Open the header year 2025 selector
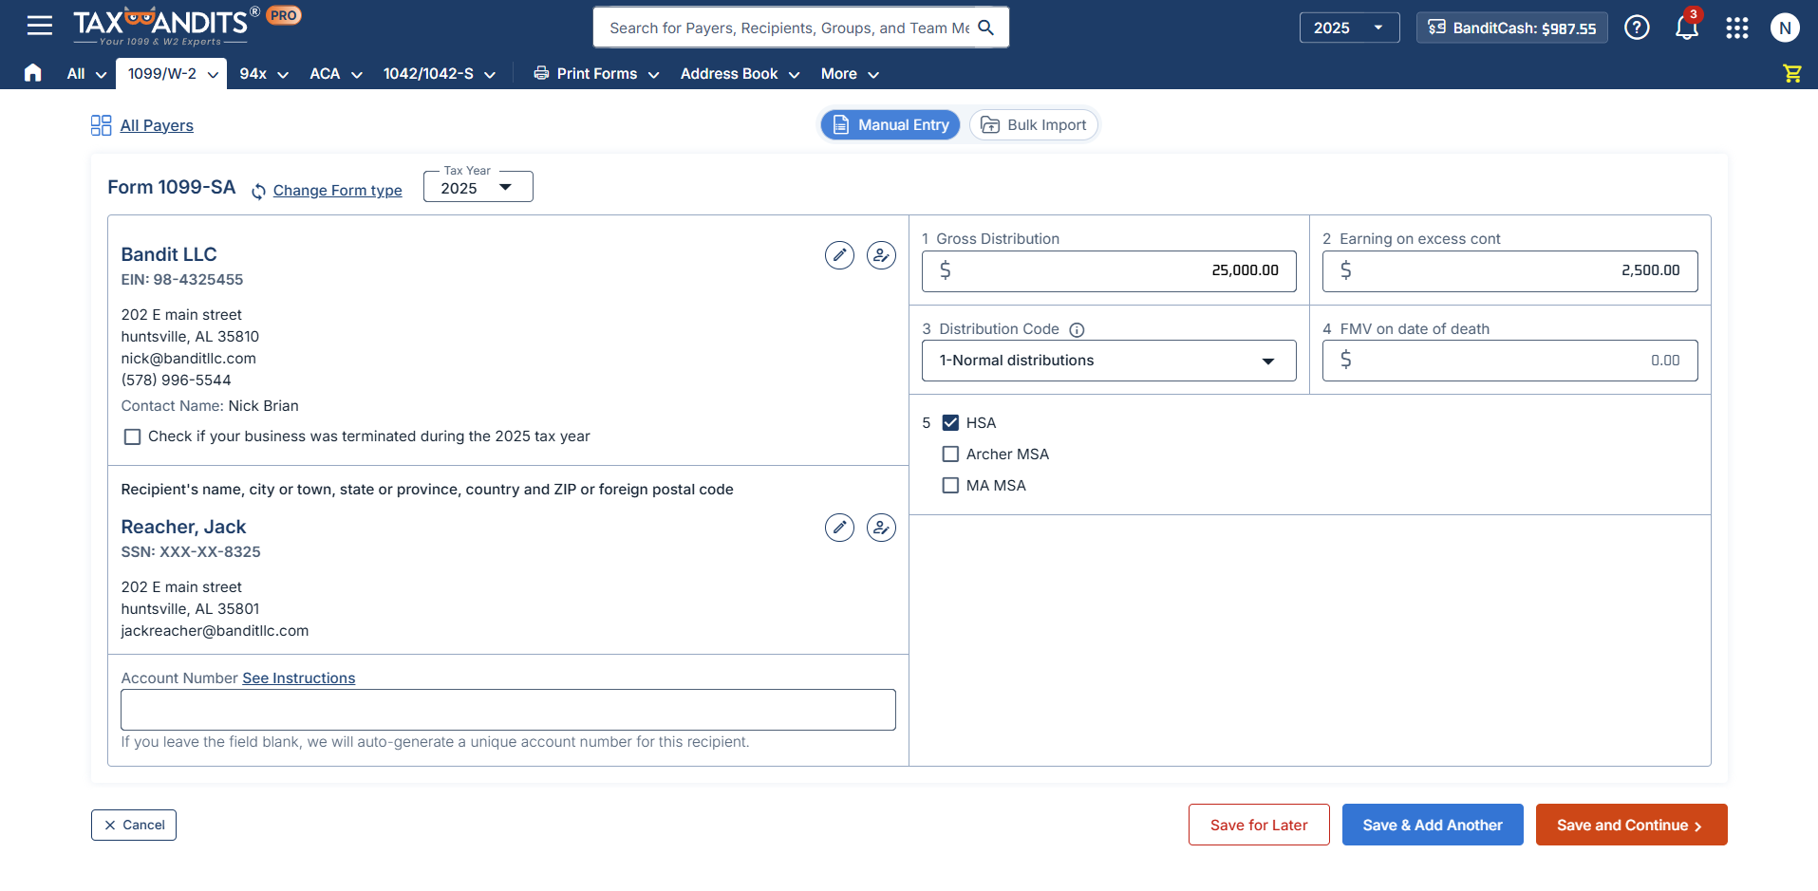This screenshot has height=891, width=1818. click(x=1348, y=28)
